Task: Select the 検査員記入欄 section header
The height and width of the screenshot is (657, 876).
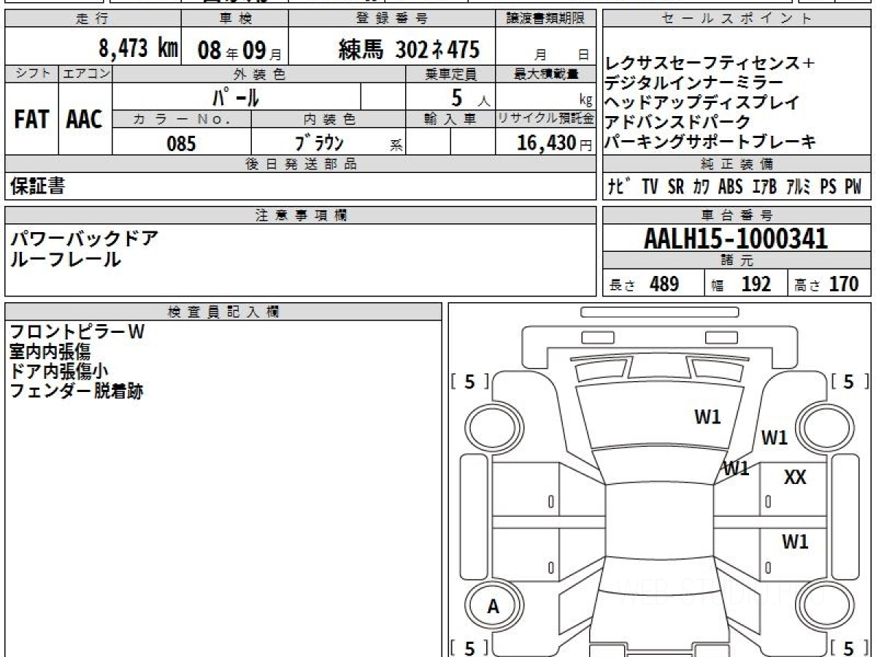Action: [x=223, y=312]
